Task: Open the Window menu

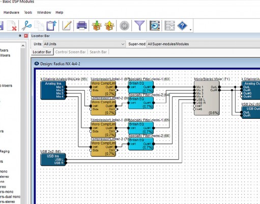Action: point(44,12)
